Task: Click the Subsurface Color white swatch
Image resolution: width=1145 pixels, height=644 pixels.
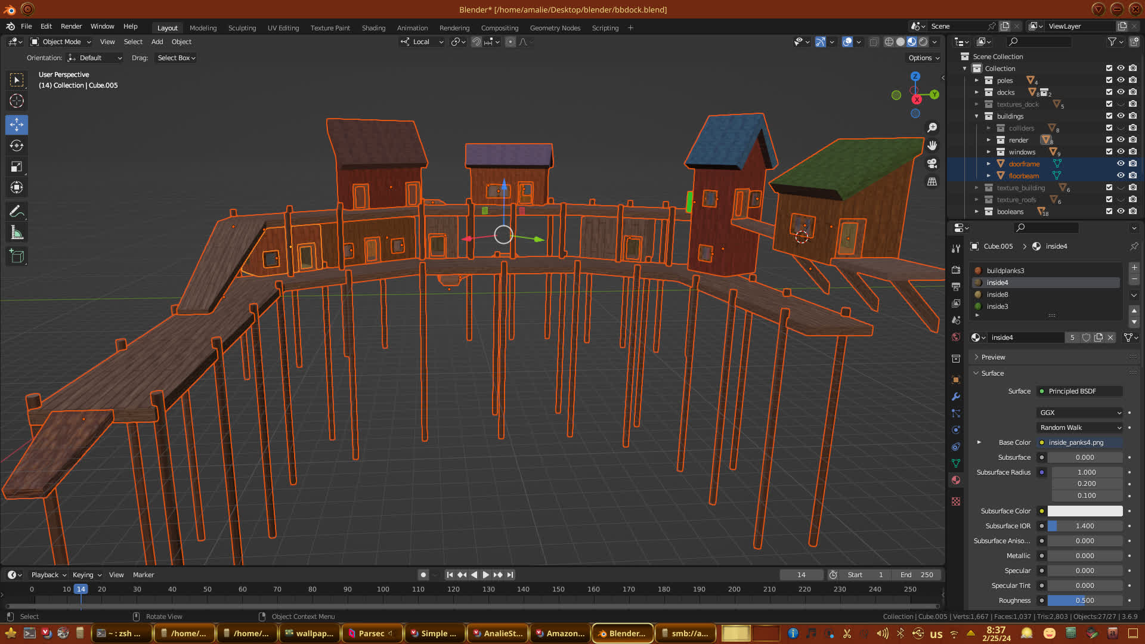Action: coord(1085,511)
